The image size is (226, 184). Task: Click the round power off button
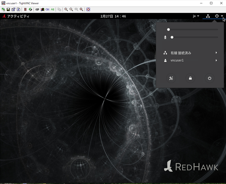point(209,78)
